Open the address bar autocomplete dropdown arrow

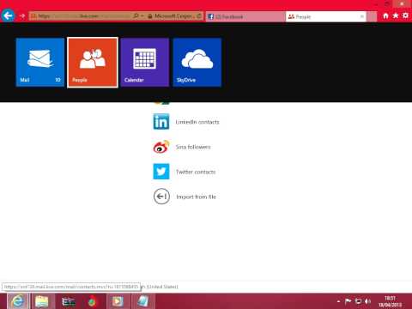click(x=142, y=16)
